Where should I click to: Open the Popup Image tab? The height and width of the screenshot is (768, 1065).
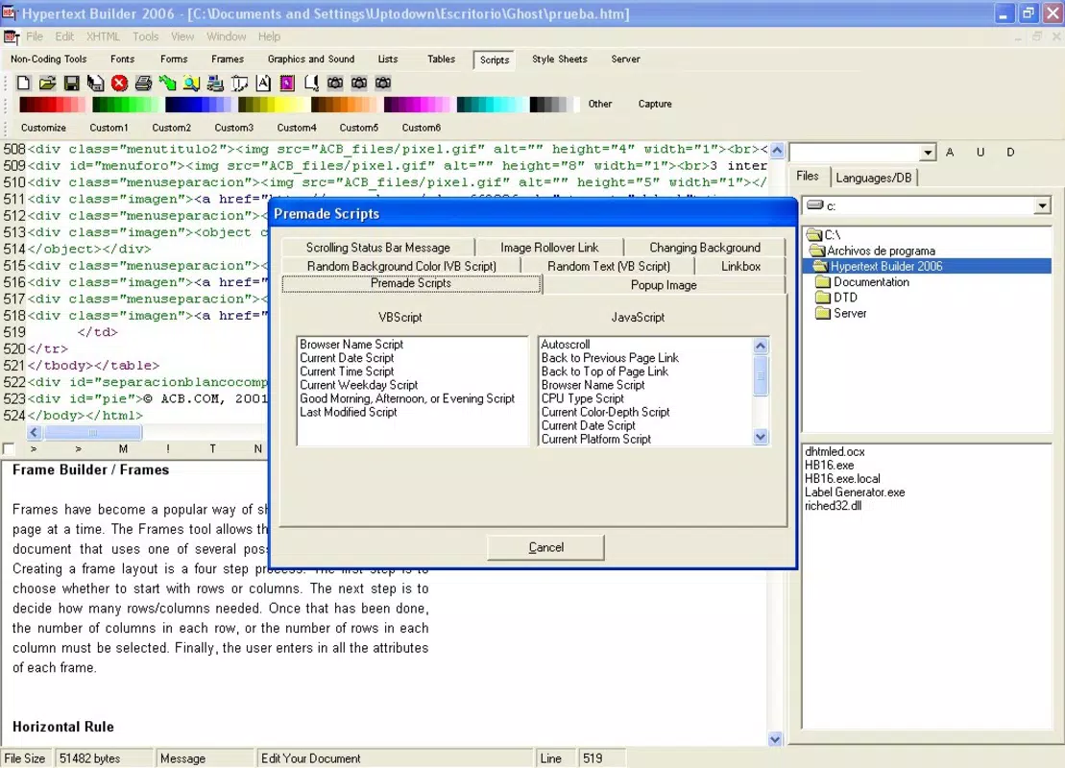664,285
